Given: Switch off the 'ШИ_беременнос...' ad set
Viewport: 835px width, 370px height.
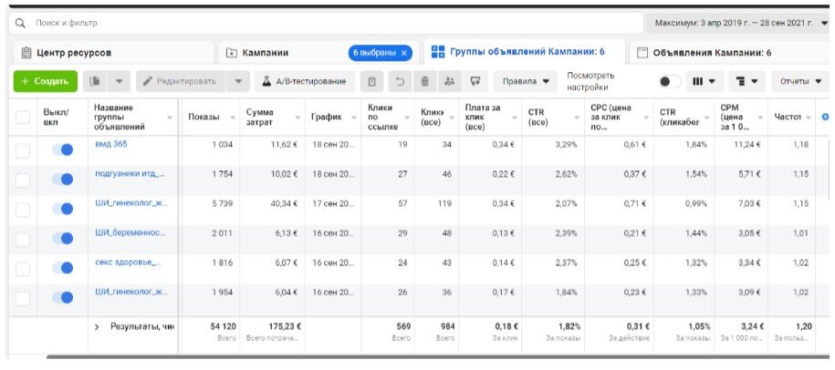Looking at the screenshot, I should pyautogui.click(x=63, y=239).
